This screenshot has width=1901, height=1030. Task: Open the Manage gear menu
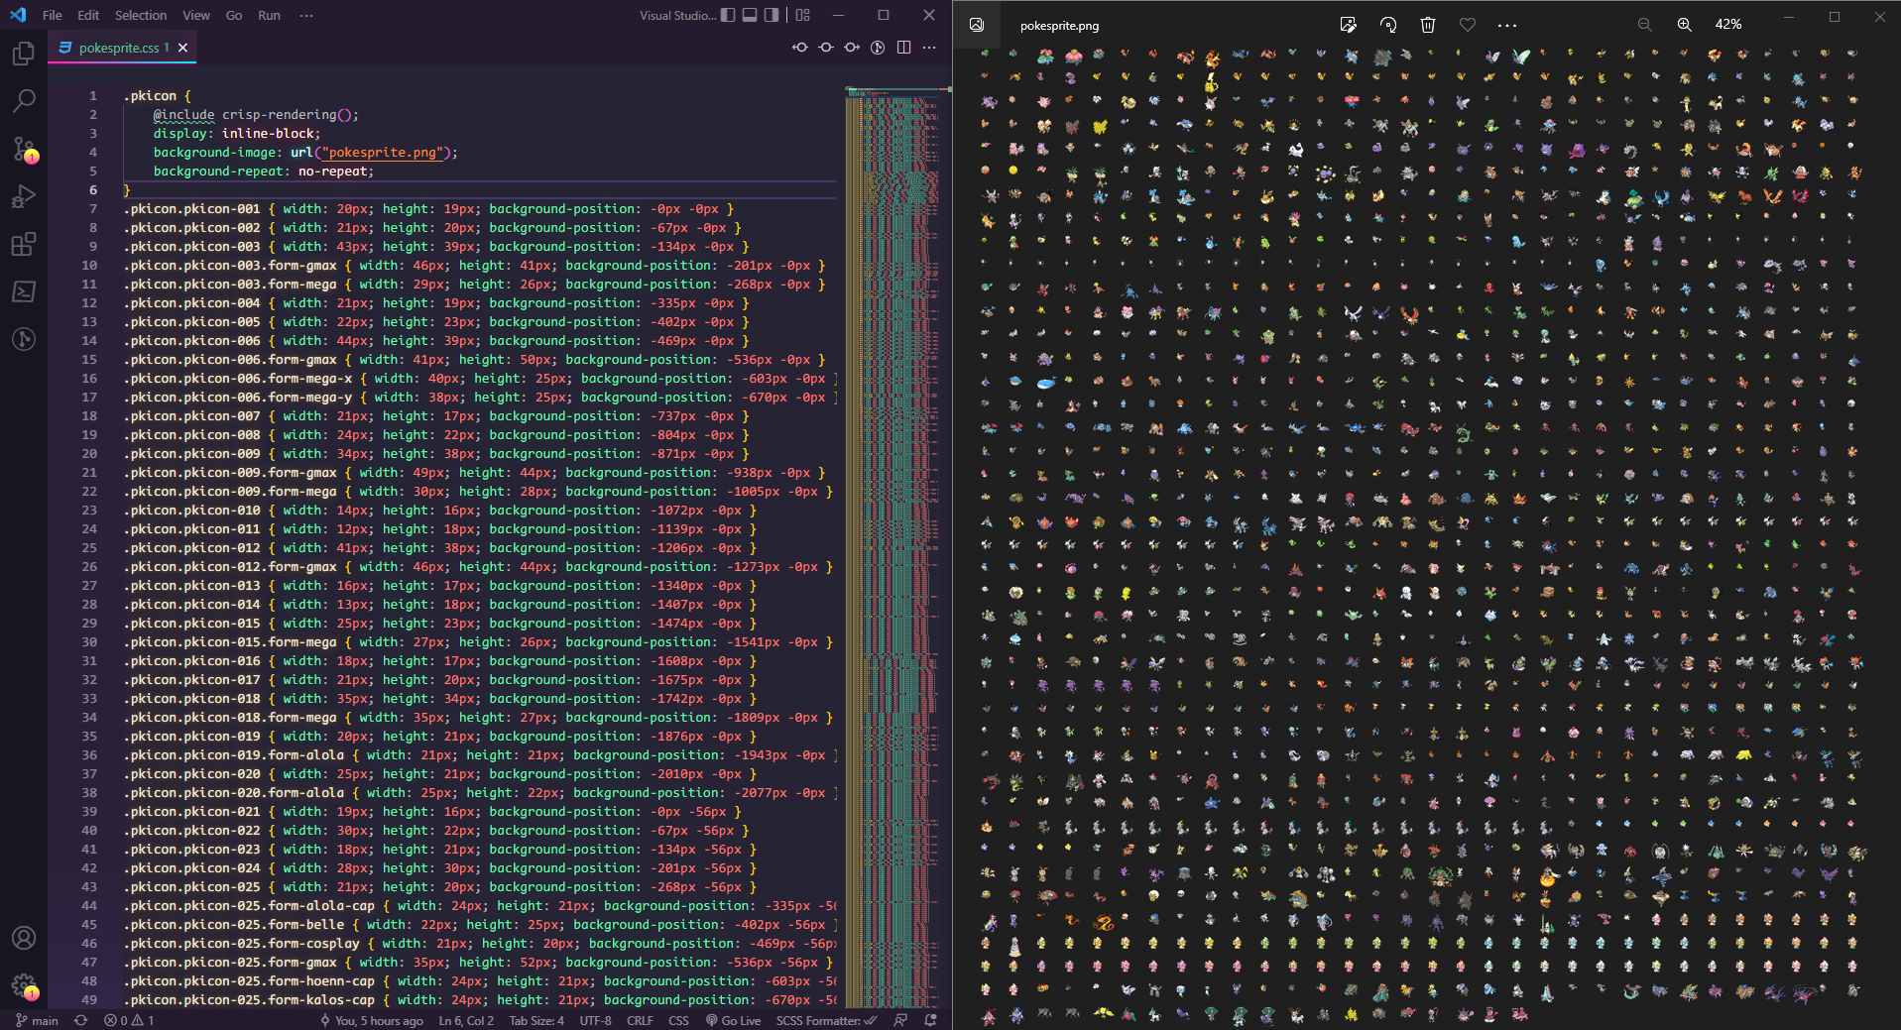tap(24, 985)
